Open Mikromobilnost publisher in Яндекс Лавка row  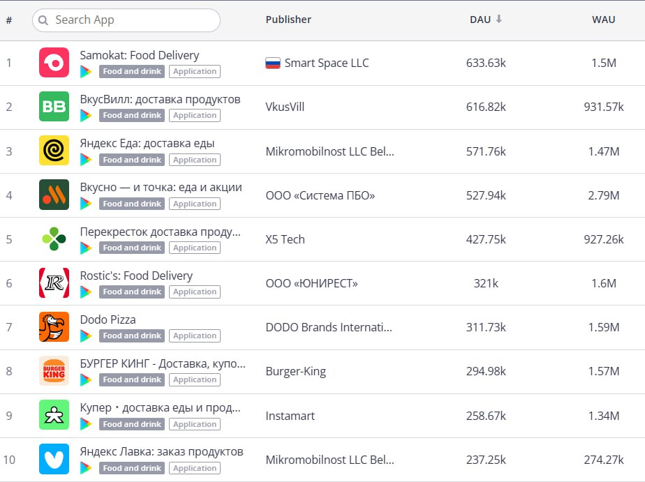click(x=329, y=460)
